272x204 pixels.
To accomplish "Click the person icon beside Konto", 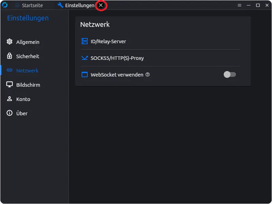I will coord(10,99).
